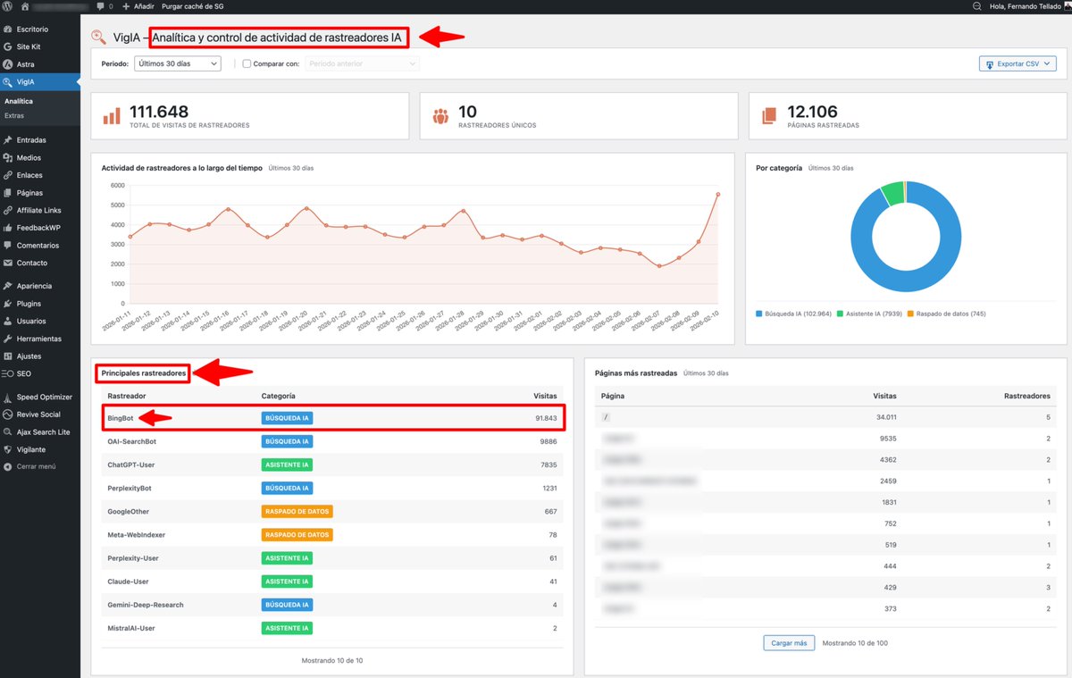
Task: Click the Visitas column header in crawlers table
Action: click(545, 396)
